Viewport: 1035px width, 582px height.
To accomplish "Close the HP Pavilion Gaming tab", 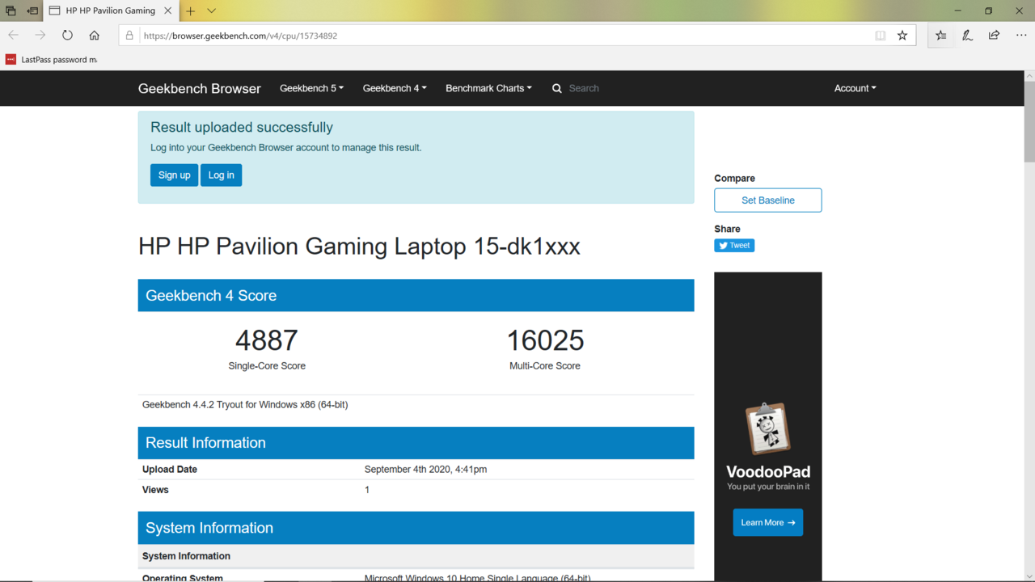I will pos(168,11).
